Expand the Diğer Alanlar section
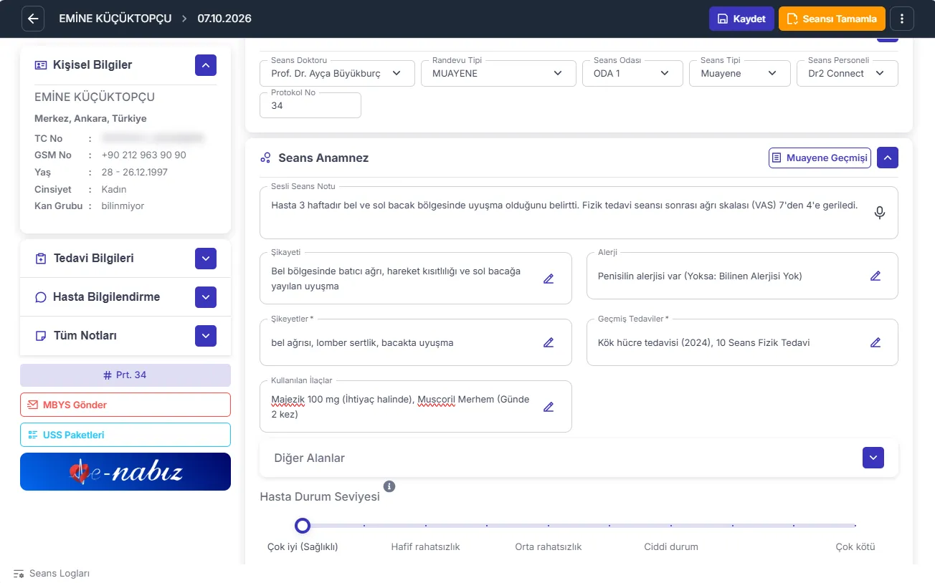The height and width of the screenshot is (583, 935). point(873,458)
